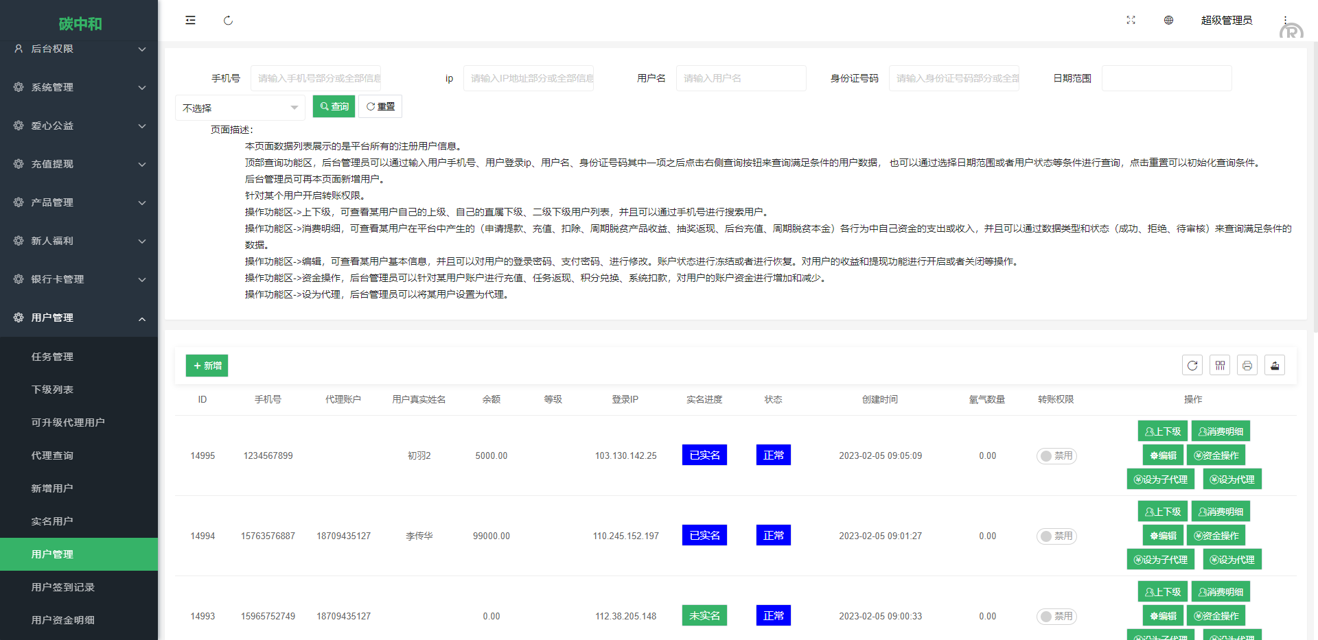The width and height of the screenshot is (1318, 640).
Task: Click the page refresh icon in top bar
Action: pos(228,21)
